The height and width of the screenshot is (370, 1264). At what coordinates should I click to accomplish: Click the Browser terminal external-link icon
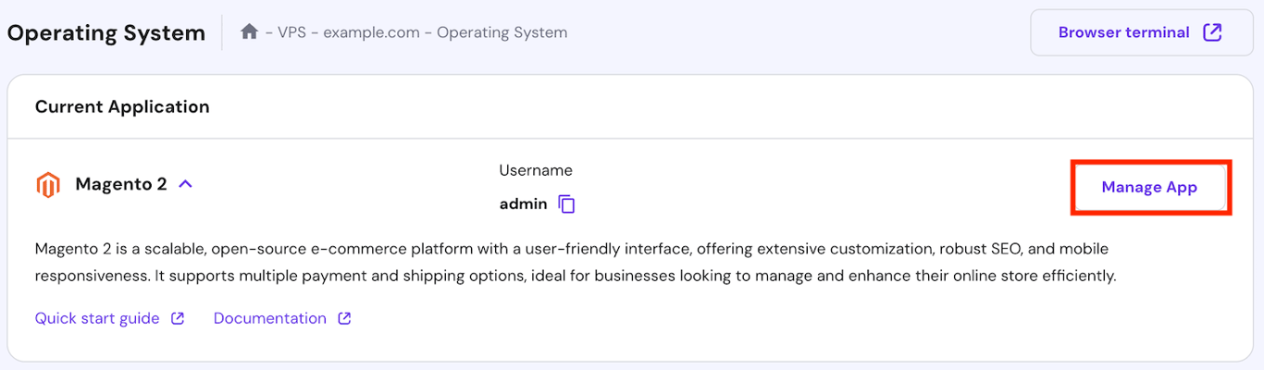(1212, 32)
